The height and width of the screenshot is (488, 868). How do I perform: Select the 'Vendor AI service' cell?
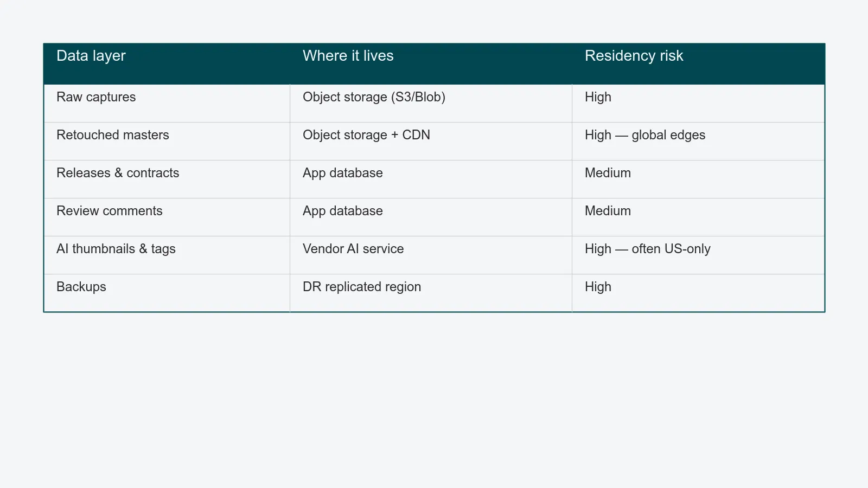click(x=431, y=255)
